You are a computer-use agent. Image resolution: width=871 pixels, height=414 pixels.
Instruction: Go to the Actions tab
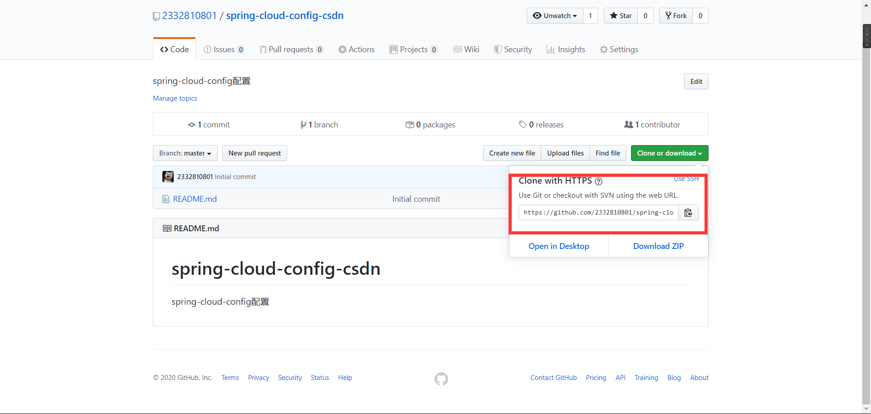click(x=357, y=49)
